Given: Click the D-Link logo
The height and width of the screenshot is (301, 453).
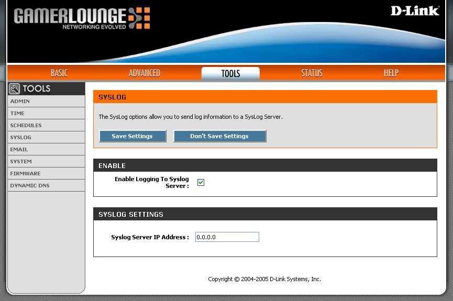Looking at the screenshot, I should pyautogui.click(x=415, y=10).
